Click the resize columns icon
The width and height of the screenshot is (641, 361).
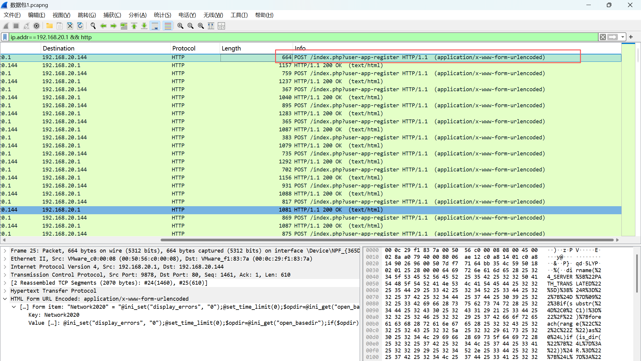211,26
